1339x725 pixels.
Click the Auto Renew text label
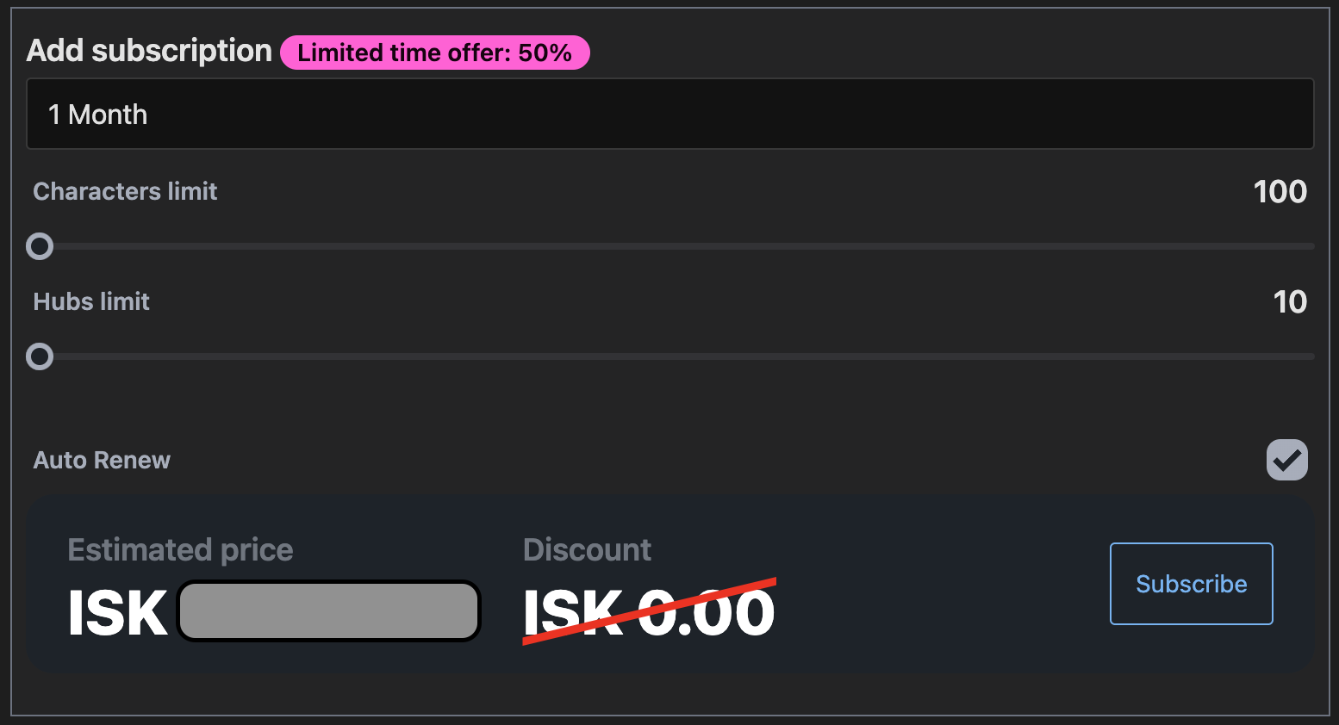102,460
